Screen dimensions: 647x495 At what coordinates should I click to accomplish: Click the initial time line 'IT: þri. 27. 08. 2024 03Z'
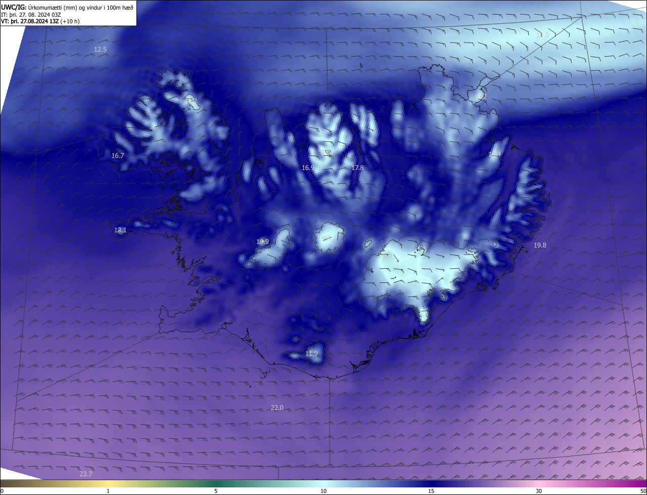(x=31, y=14)
